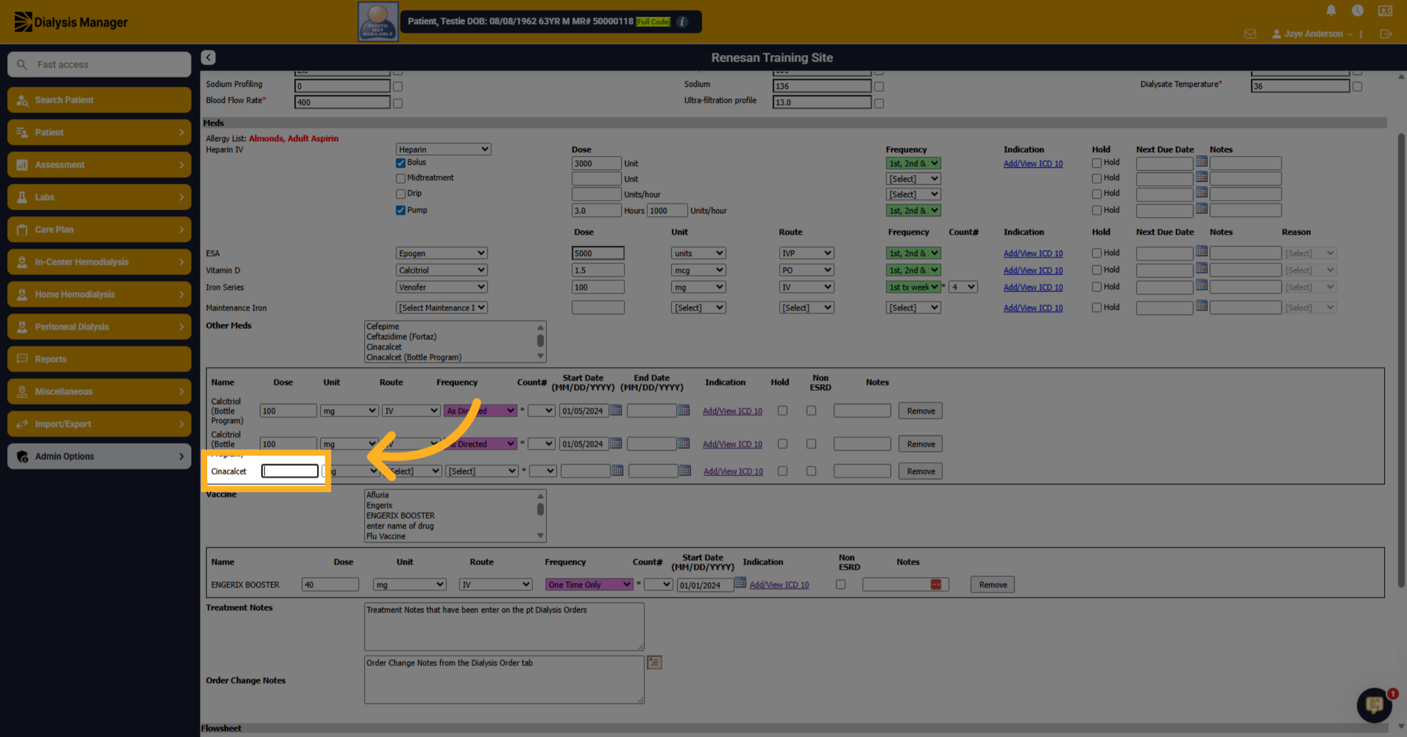Open calendar for Heparin Drip next due date
This screenshot has width=1407, height=737.
pyautogui.click(x=1201, y=192)
